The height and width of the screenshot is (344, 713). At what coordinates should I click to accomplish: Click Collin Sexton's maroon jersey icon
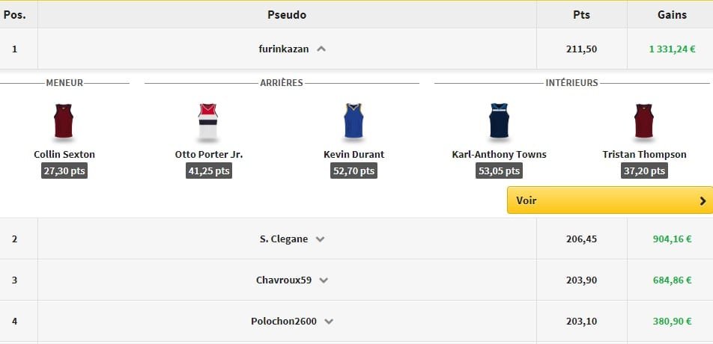(64, 121)
